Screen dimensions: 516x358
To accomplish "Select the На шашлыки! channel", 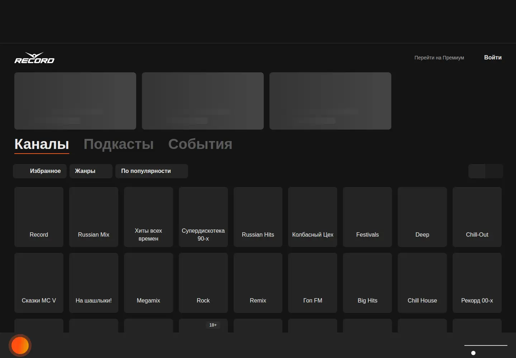I will click(x=94, y=283).
